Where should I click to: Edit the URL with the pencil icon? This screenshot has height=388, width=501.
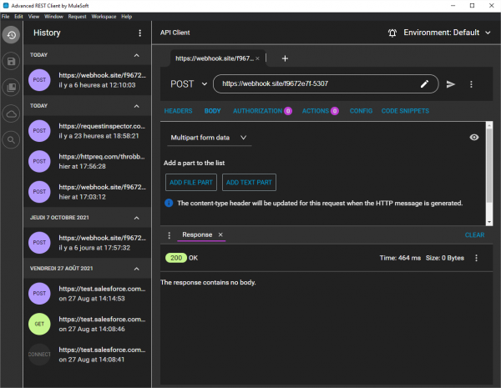[424, 84]
